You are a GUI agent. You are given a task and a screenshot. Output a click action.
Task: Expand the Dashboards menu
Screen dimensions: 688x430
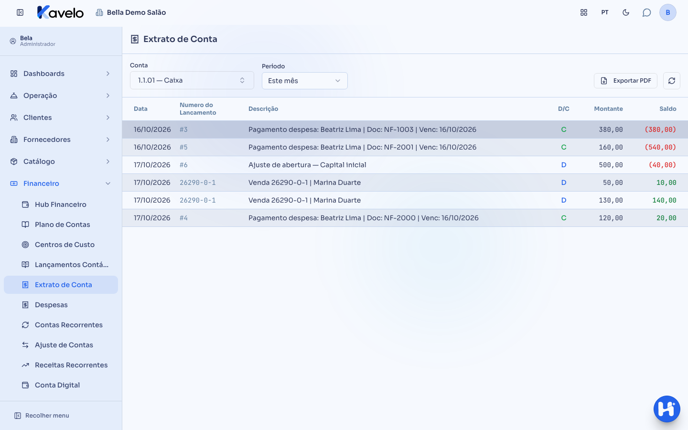[61, 74]
